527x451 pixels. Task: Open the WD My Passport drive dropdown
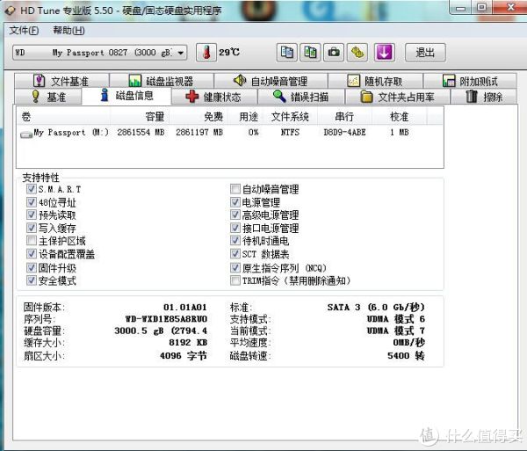click(x=99, y=53)
